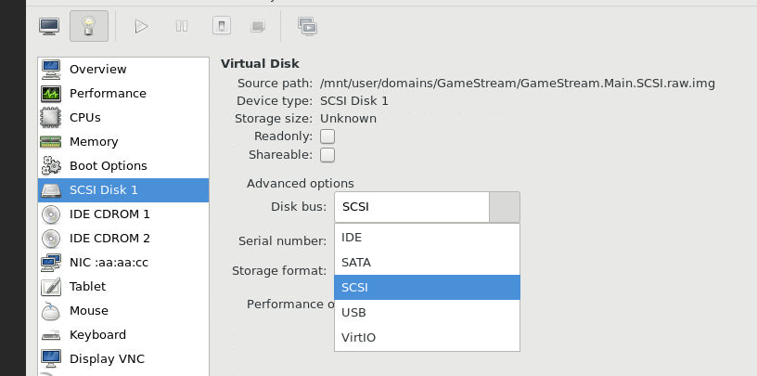Choose IDE from Disk bus list
The height and width of the screenshot is (376, 757).
[x=427, y=238]
